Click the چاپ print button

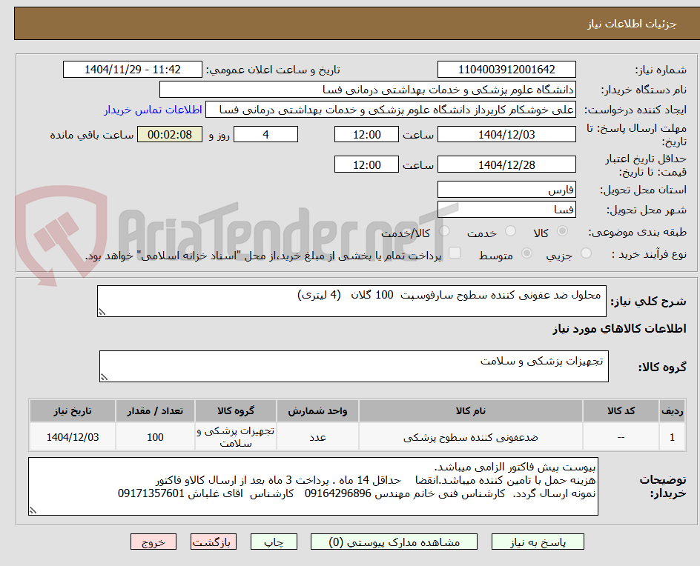click(x=274, y=542)
